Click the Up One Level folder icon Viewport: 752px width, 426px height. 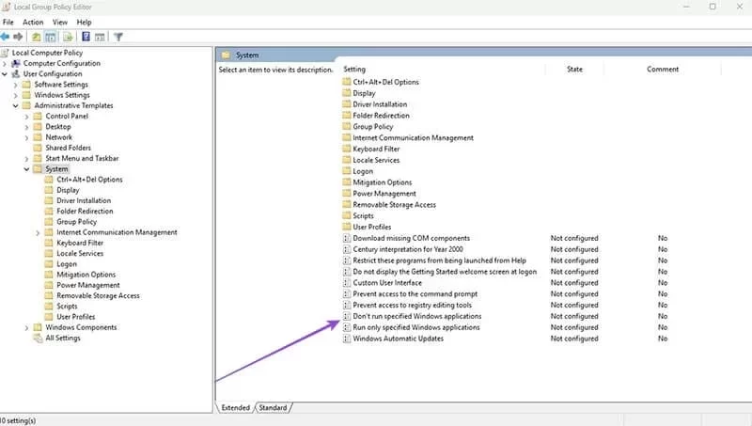(x=37, y=37)
